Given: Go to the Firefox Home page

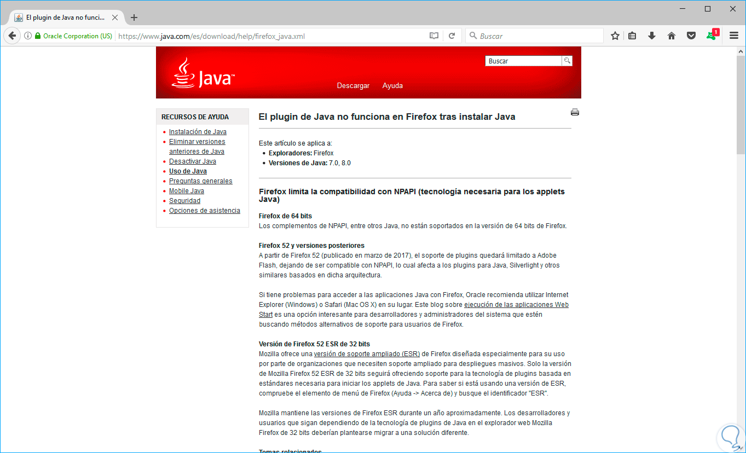Looking at the screenshot, I should tap(672, 36).
